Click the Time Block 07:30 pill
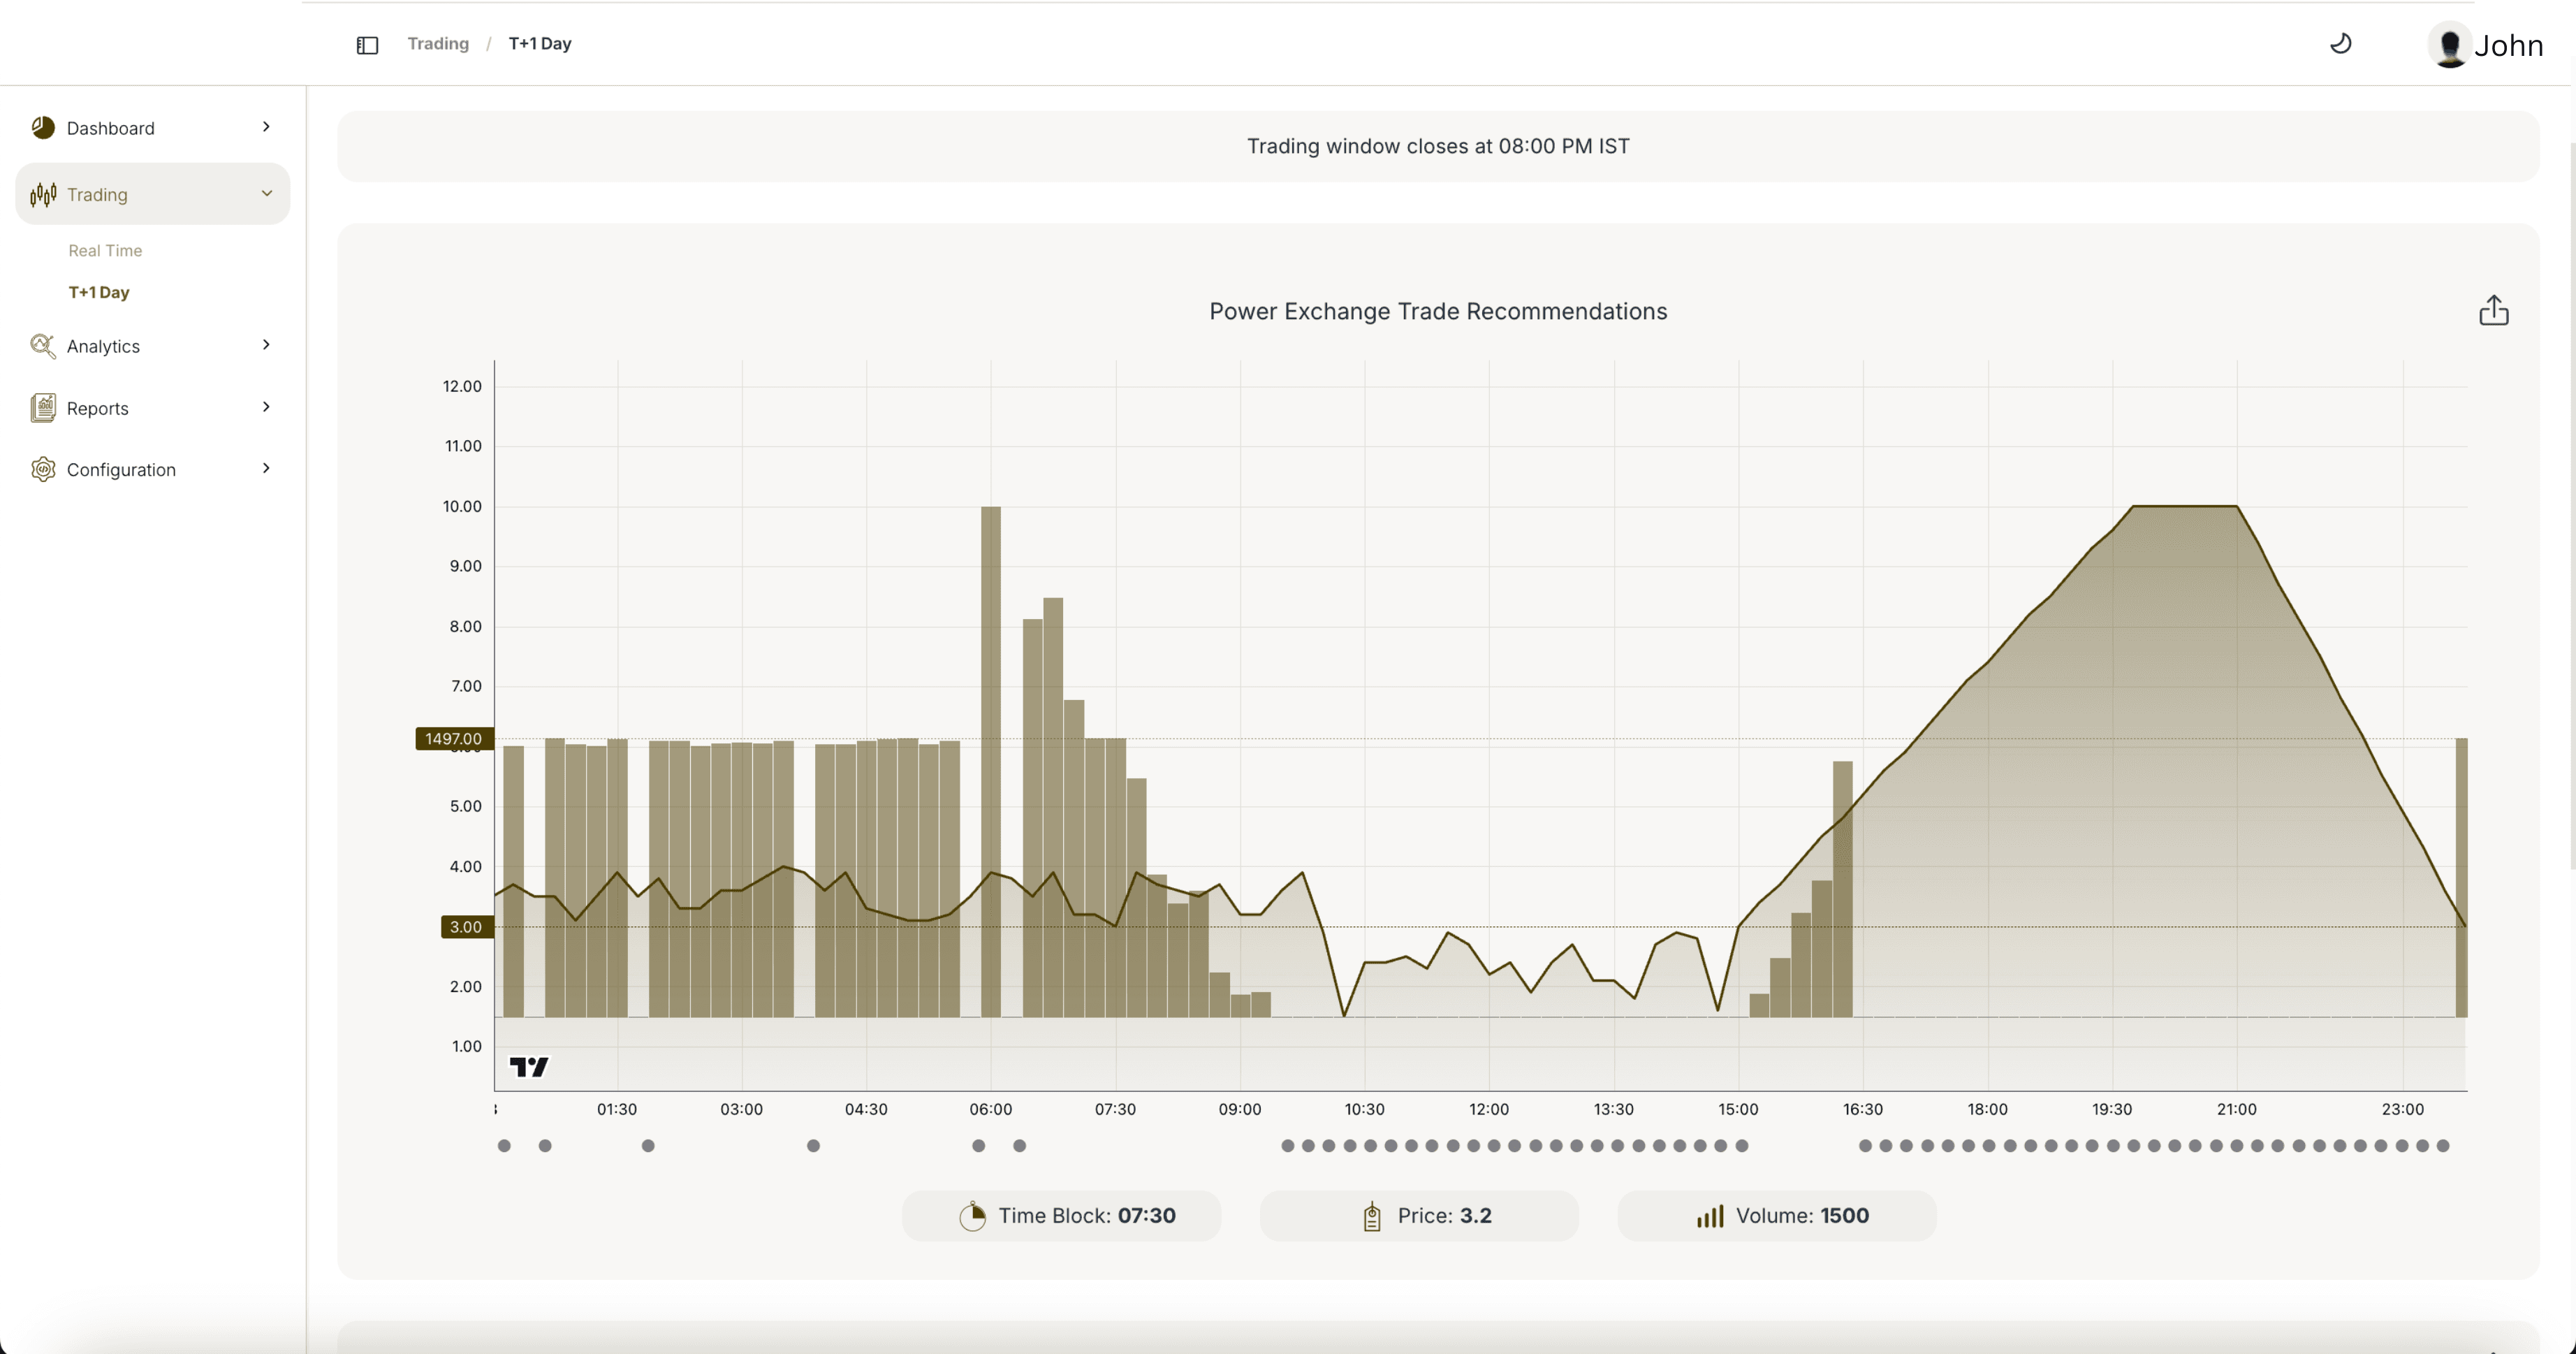Viewport: 2576px width, 1354px height. click(1061, 1215)
